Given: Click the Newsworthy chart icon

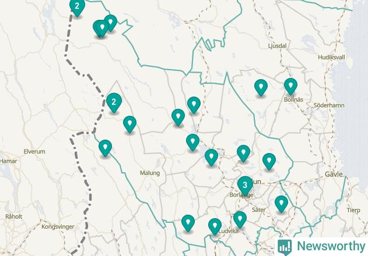Looking at the screenshot, I should point(285,247).
